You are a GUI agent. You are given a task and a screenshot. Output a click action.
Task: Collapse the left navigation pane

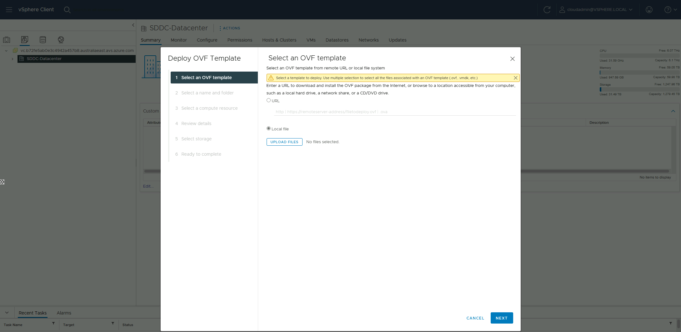pyautogui.click(x=133, y=25)
